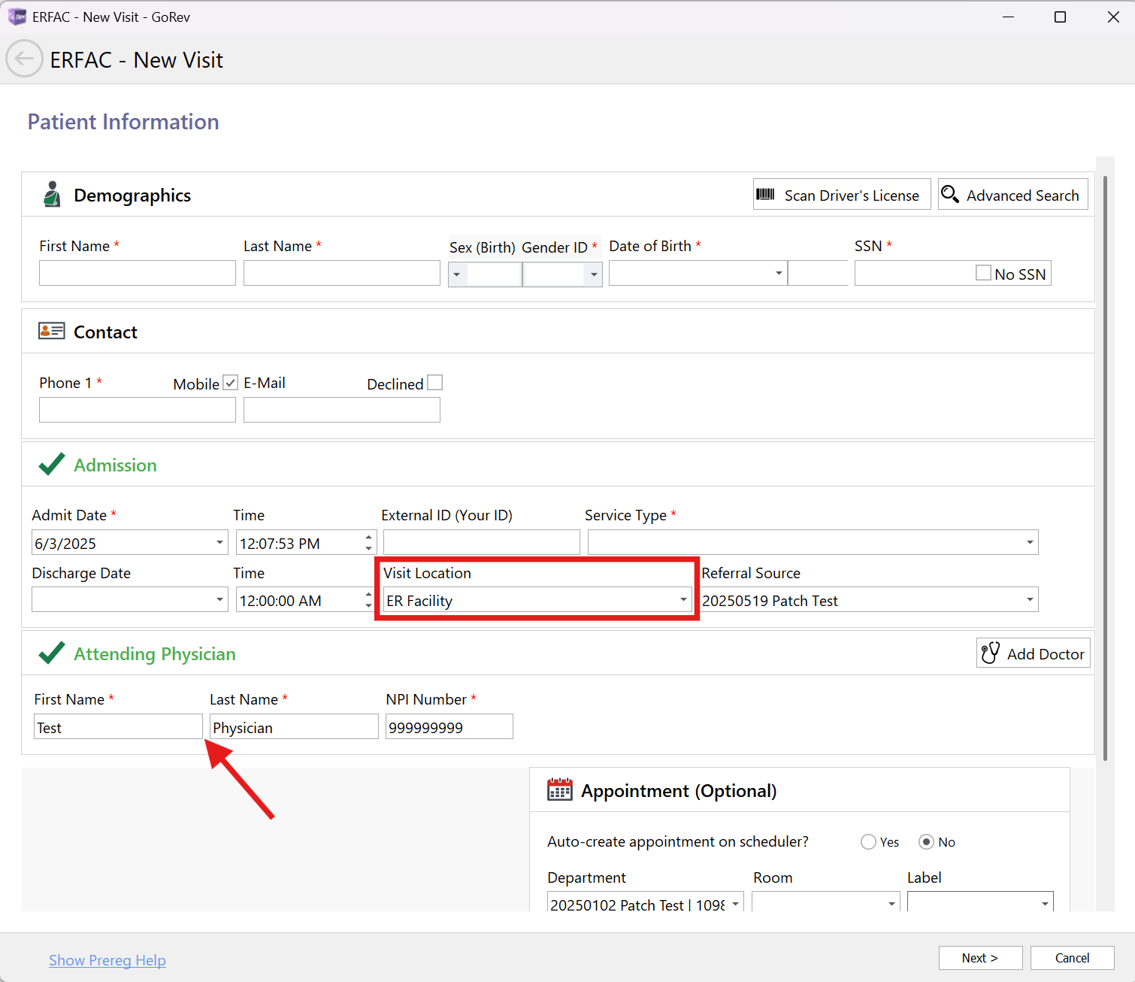Image resolution: width=1135 pixels, height=982 pixels.
Task: Click the Appointment (Optional) heading
Action: coord(679,790)
